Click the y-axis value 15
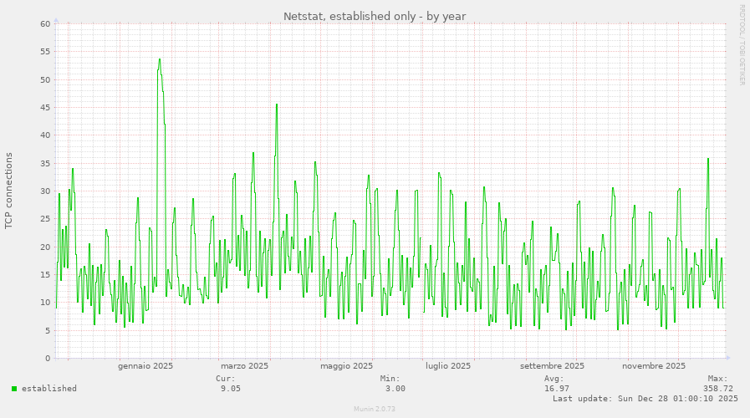The height and width of the screenshot is (418, 750). click(x=45, y=275)
